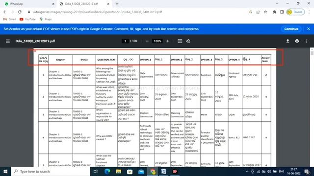This screenshot has height=176, width=314.
Task: Open PDF viewer more actions menu
Action: click(x=306, y=41)
